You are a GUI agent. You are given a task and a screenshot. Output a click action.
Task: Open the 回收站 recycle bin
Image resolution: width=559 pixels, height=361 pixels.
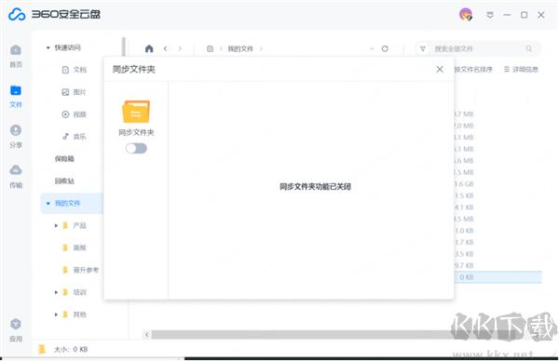coord(64,181)
